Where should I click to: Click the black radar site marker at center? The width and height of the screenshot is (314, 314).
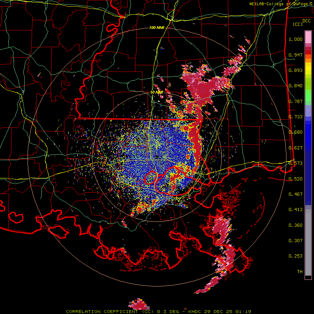click(x=157, y=157)
